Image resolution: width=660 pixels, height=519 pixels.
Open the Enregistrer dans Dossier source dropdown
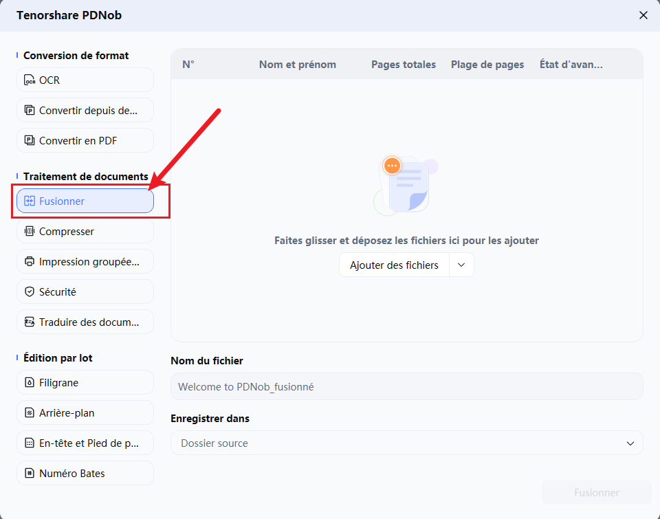406,443
